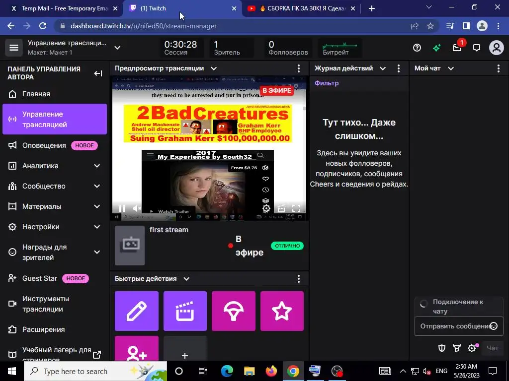Click the Edit Stream Info pencil tile

[137, 311]
